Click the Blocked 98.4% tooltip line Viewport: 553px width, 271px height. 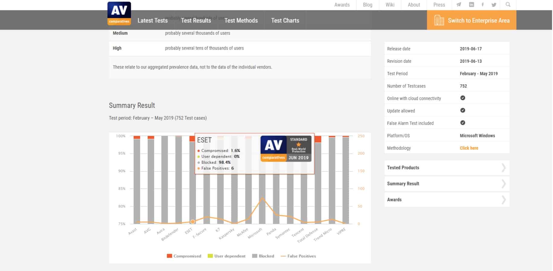click(214, 162)
